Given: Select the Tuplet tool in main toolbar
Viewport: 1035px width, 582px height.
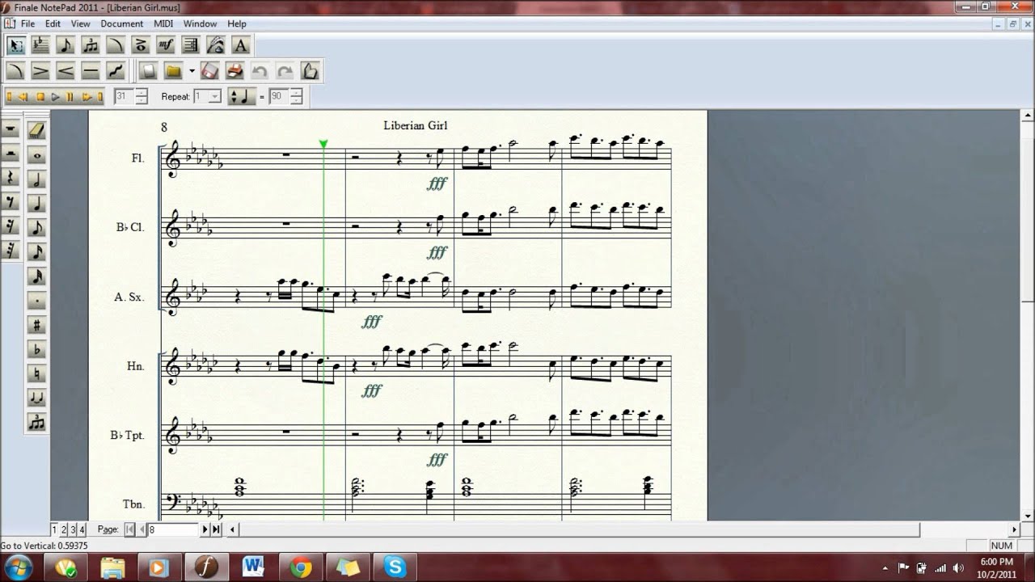Looking at the screenshot, I should [x=91, y=44].
